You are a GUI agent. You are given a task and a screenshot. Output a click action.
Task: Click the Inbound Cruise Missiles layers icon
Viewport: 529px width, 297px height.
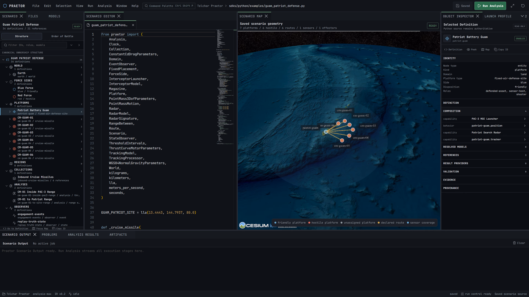14,178
